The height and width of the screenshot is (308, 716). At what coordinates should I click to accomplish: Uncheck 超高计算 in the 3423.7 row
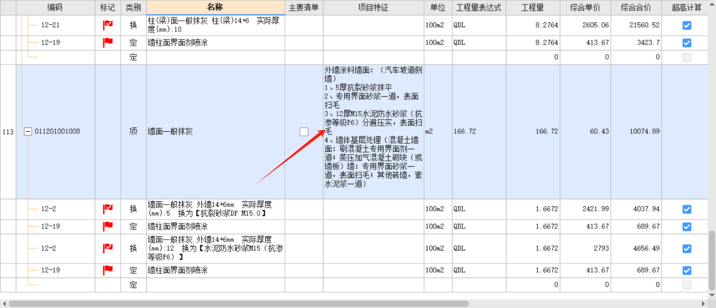pyautogui.click(x=687, y=43)
